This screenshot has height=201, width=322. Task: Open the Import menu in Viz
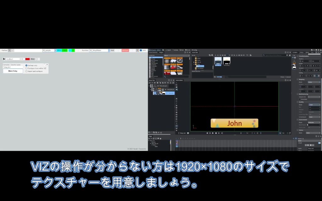[x=168, y=50]
